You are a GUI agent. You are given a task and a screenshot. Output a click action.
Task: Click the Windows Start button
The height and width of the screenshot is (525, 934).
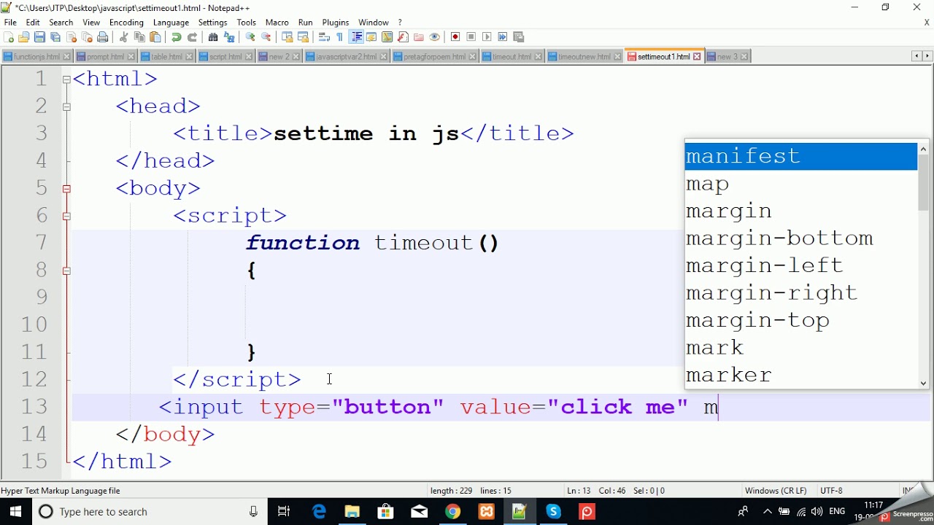point(15,512)
